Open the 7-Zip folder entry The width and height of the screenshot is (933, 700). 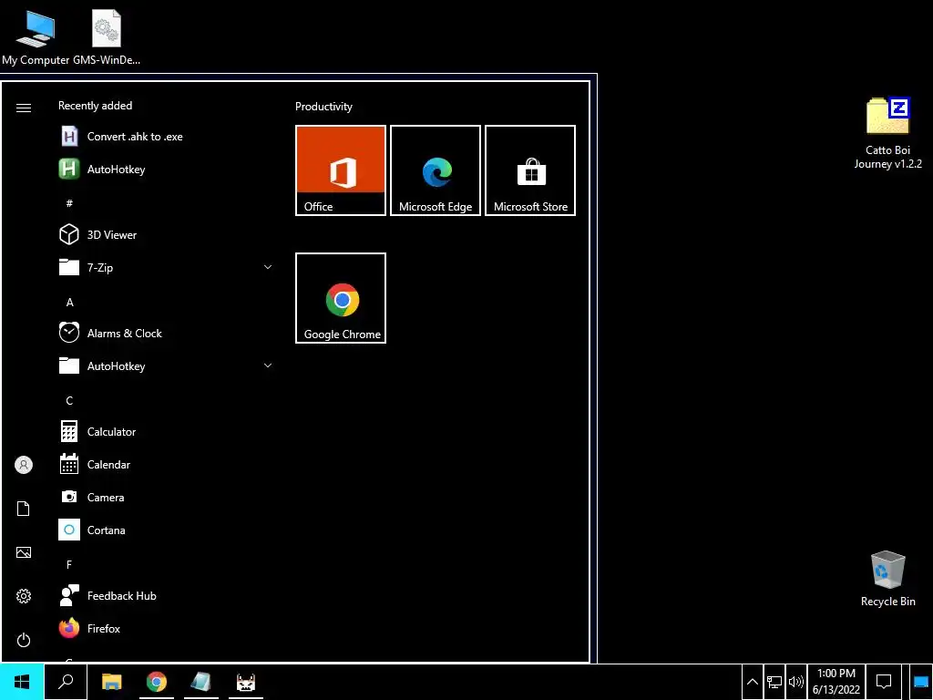(x=166, y=267)
